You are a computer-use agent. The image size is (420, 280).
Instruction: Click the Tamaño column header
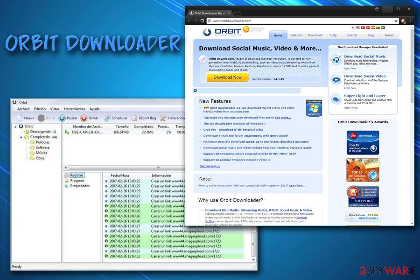[122, 126]
